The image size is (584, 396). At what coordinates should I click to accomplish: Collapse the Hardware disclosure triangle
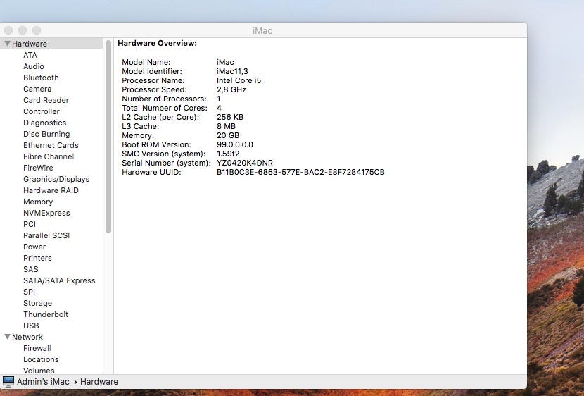[7, 44]
